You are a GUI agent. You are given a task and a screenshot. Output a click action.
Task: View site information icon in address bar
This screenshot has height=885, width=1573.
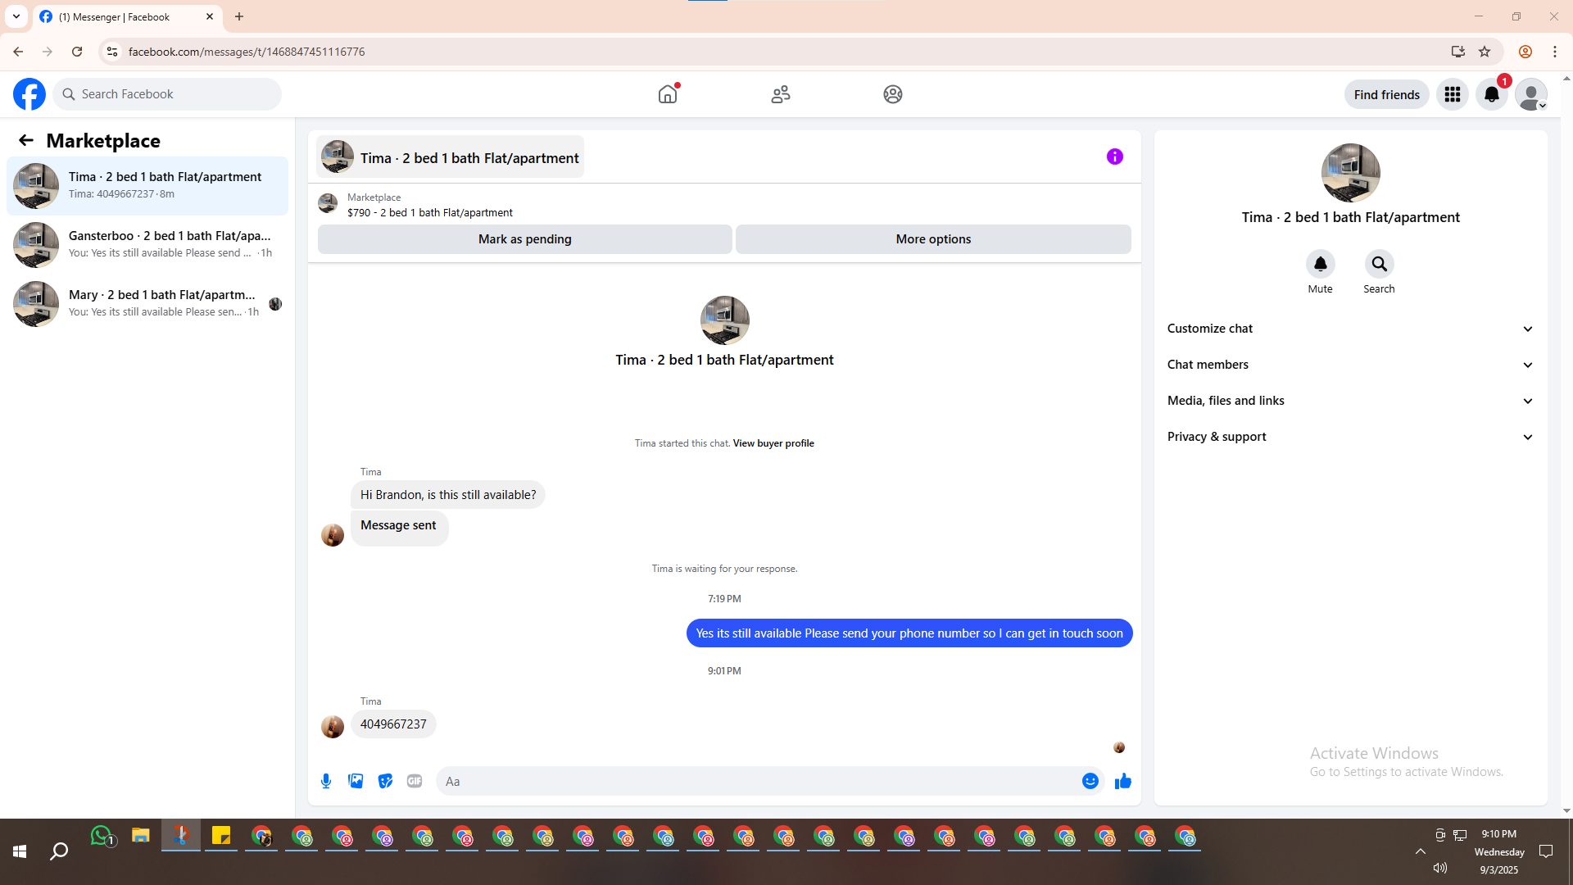[x=112, y=52]
